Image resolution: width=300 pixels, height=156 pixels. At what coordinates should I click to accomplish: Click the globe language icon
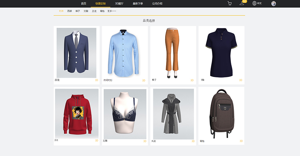pyautogui.click(x=254, y=4)
